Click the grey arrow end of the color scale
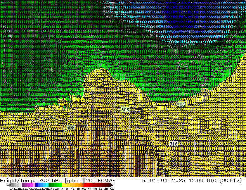Screen dimensions: 246x190 (x=9, y=185)
